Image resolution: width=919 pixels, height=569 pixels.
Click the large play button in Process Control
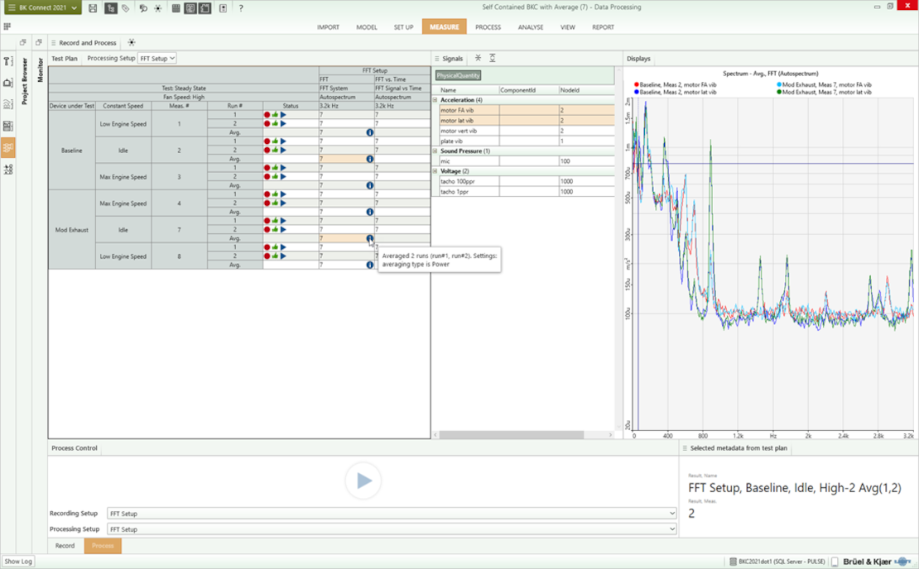[x=363, y=481]
